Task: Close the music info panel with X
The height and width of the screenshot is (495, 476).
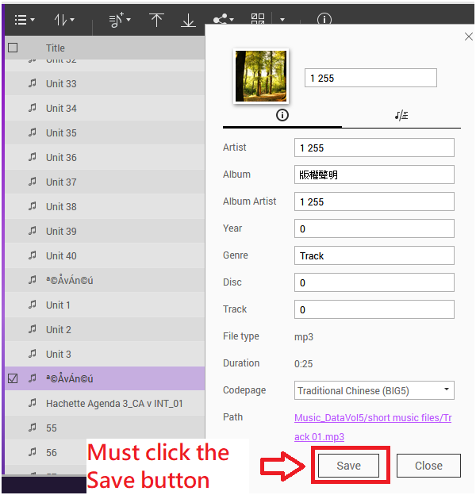Action: (x=469, y=36)
